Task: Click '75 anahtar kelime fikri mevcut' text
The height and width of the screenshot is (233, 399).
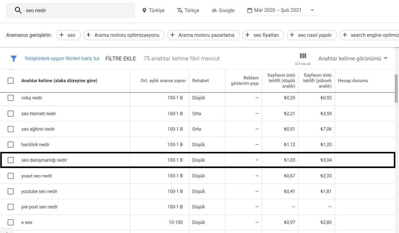Action: point(181,59)
